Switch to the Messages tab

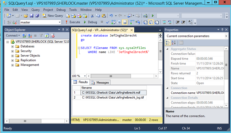[x=100, y=82]
